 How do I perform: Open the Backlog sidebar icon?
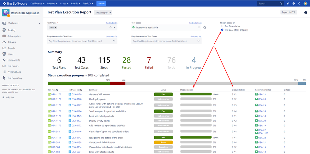click(x=4, y=30)
